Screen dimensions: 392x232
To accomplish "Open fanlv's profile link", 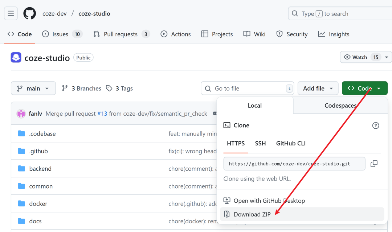I will pos(35,113).
